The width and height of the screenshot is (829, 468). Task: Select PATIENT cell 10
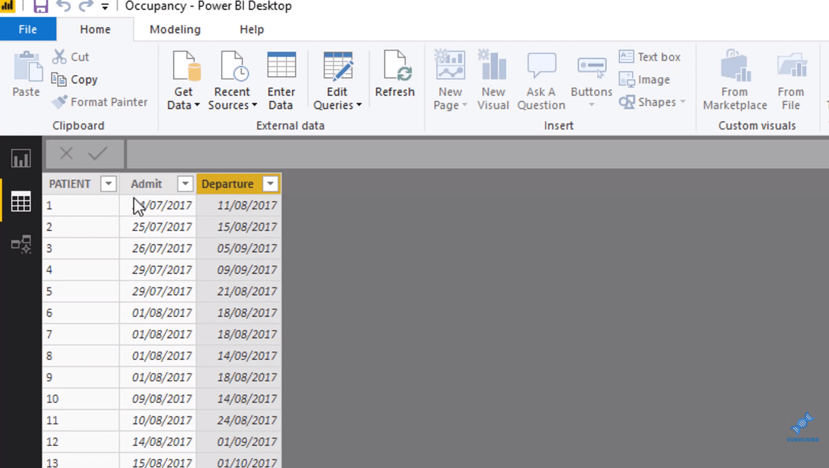[x=81, y=399]
